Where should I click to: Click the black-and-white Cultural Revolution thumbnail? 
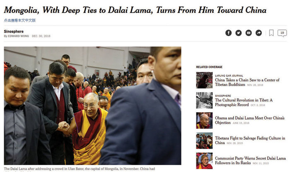(x=204, y=101)
